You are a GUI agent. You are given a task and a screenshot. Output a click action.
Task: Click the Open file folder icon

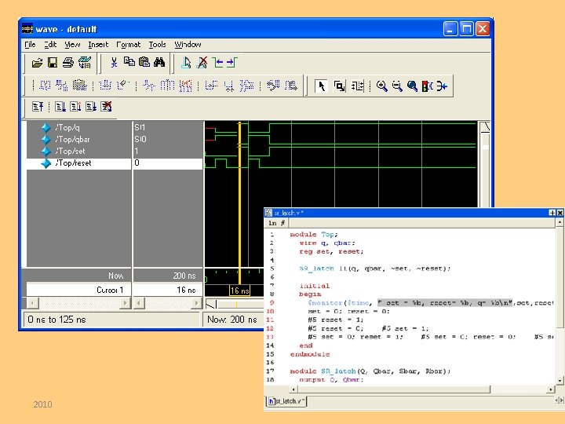[x=37, y=62]
